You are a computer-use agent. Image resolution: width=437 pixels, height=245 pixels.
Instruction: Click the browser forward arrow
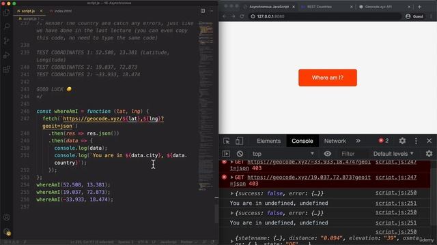coord(233,16)
